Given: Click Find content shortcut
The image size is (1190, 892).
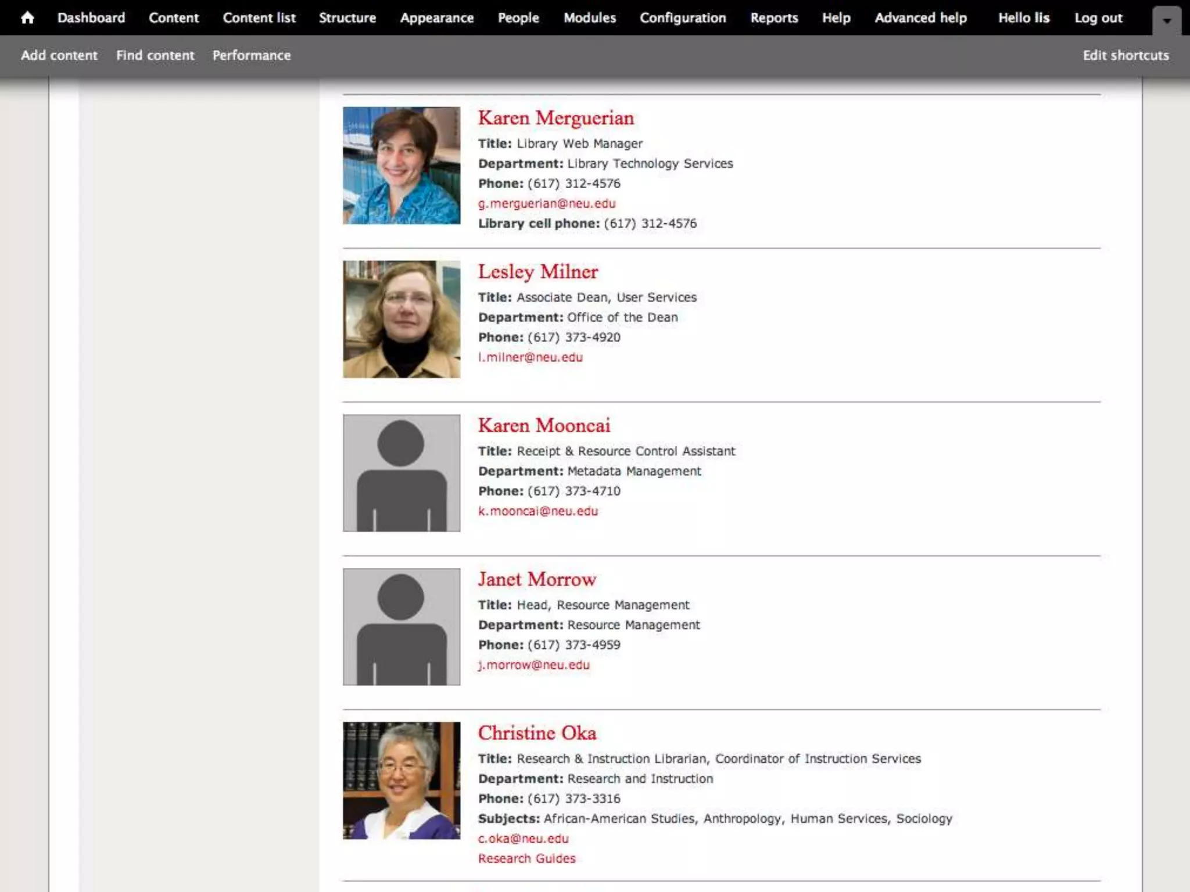Looking at the screenshot, I should click(155, 55).
